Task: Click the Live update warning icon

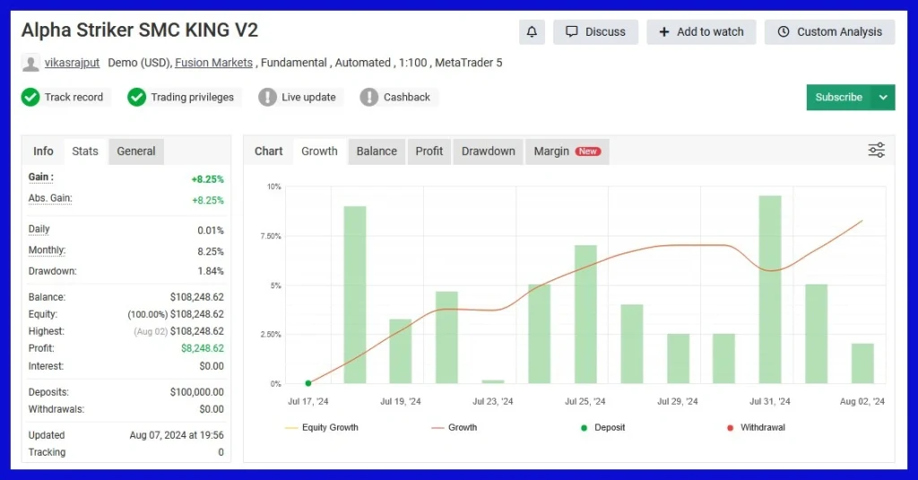Action: [x=267, y=97]
